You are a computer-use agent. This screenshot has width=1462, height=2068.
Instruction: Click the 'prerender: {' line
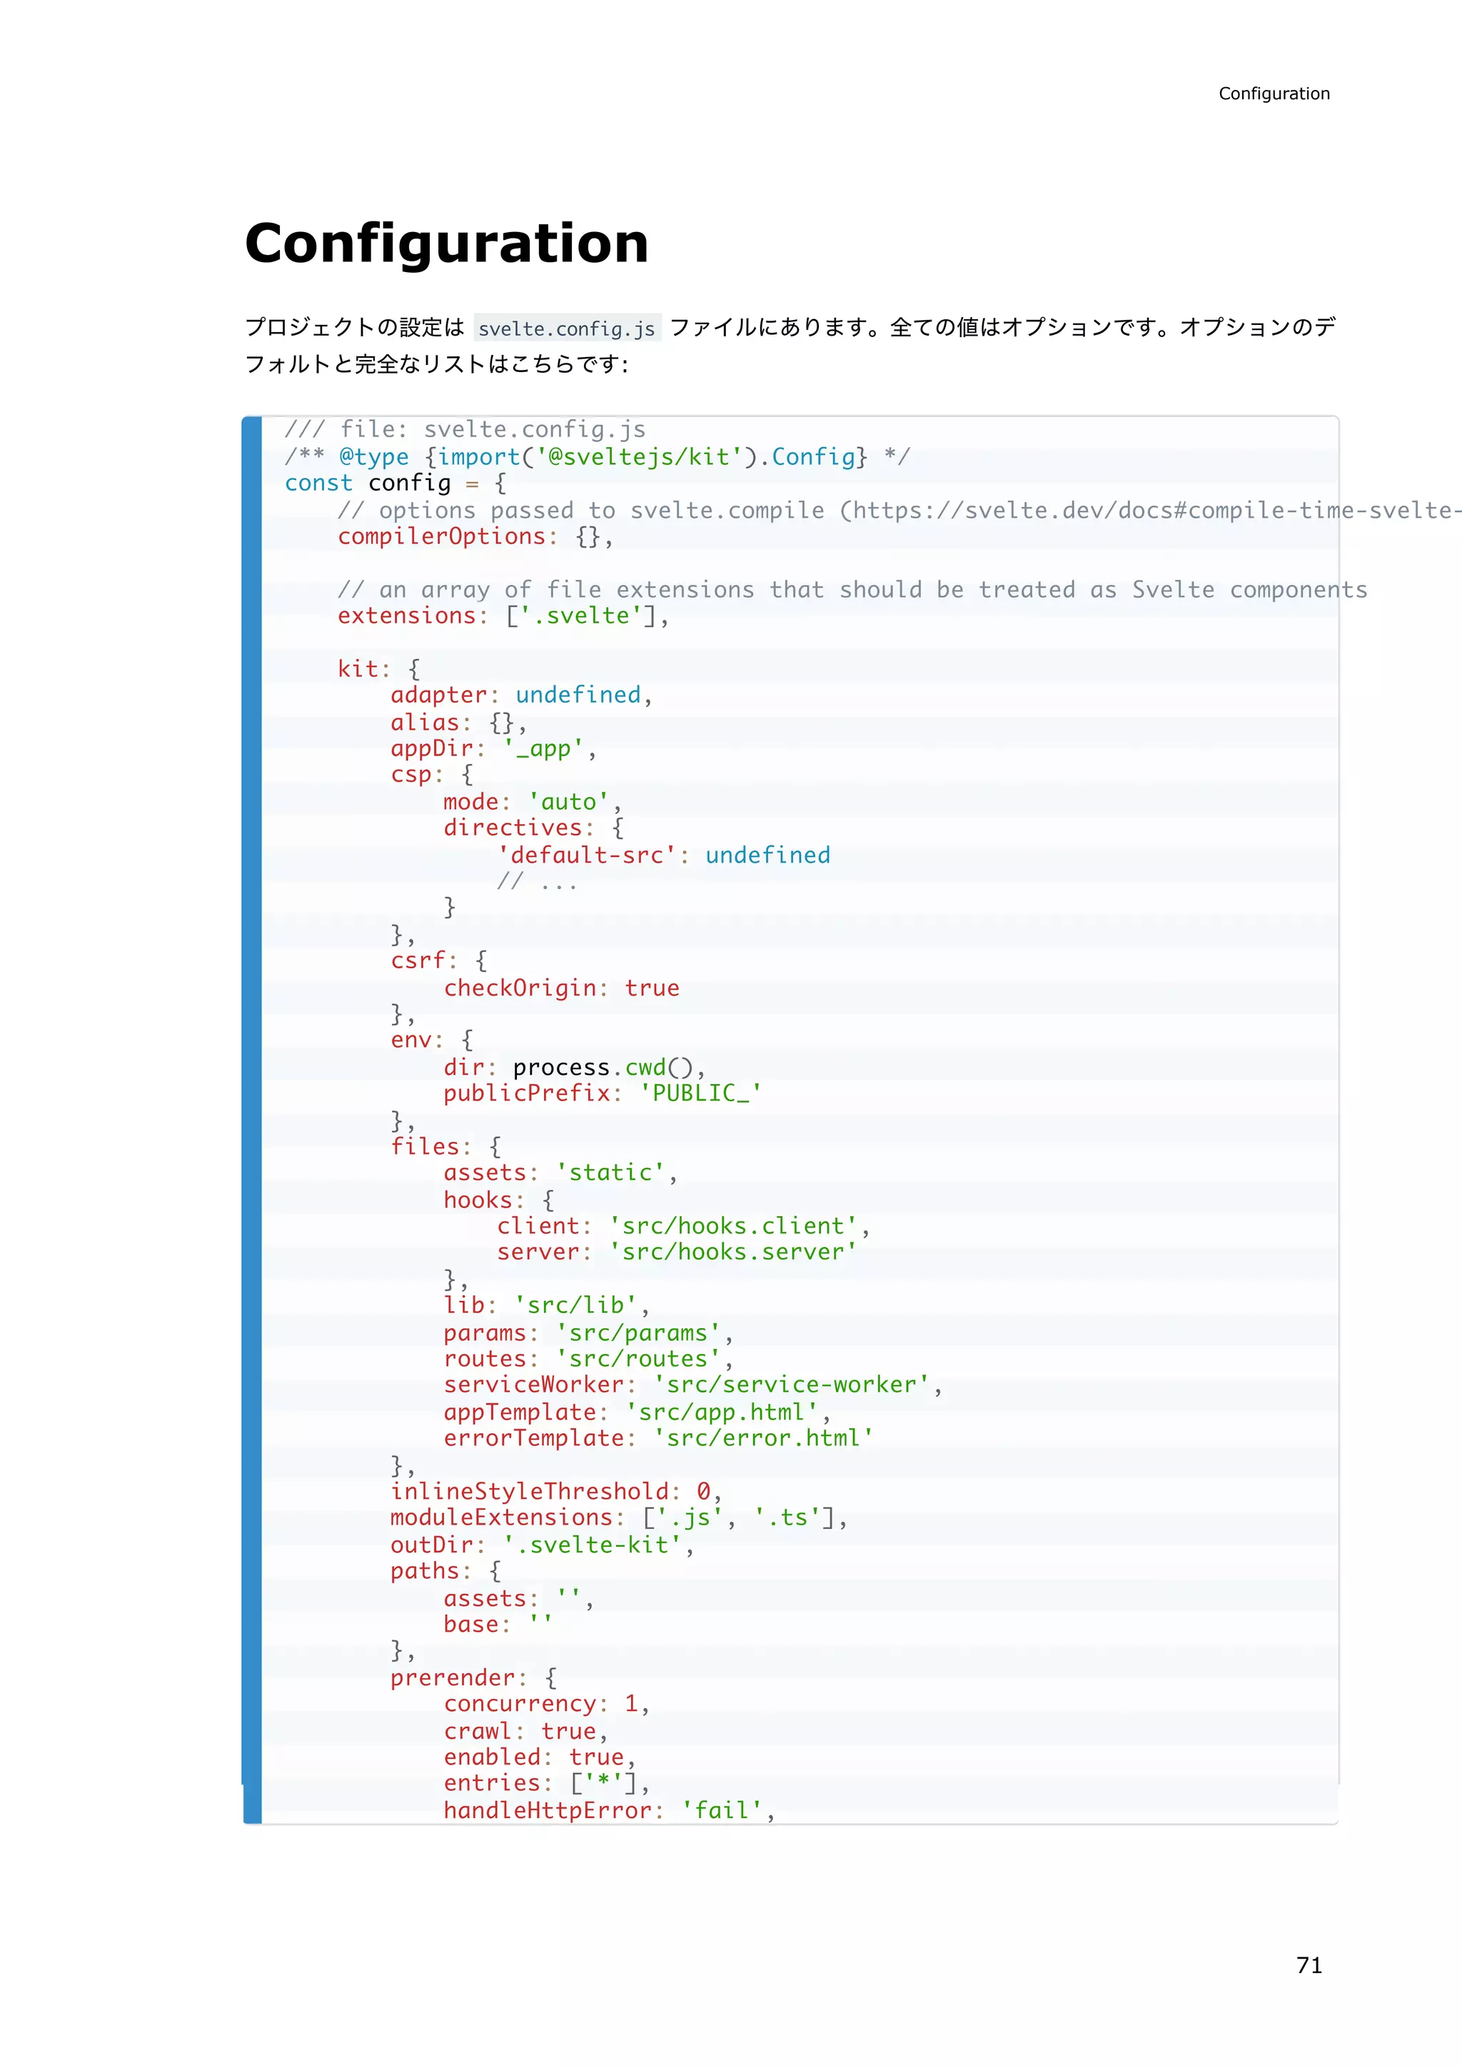tap(475, 1678)
